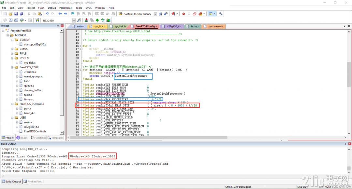Open the Flash menu

click(x=41, y=8)
